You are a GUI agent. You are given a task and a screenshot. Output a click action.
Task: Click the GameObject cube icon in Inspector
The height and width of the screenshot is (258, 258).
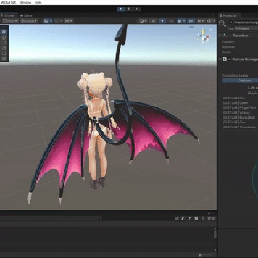click(222, 23)
